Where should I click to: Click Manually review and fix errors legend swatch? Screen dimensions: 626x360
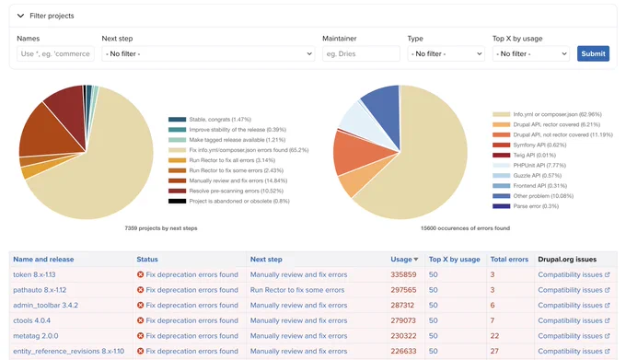178,180
